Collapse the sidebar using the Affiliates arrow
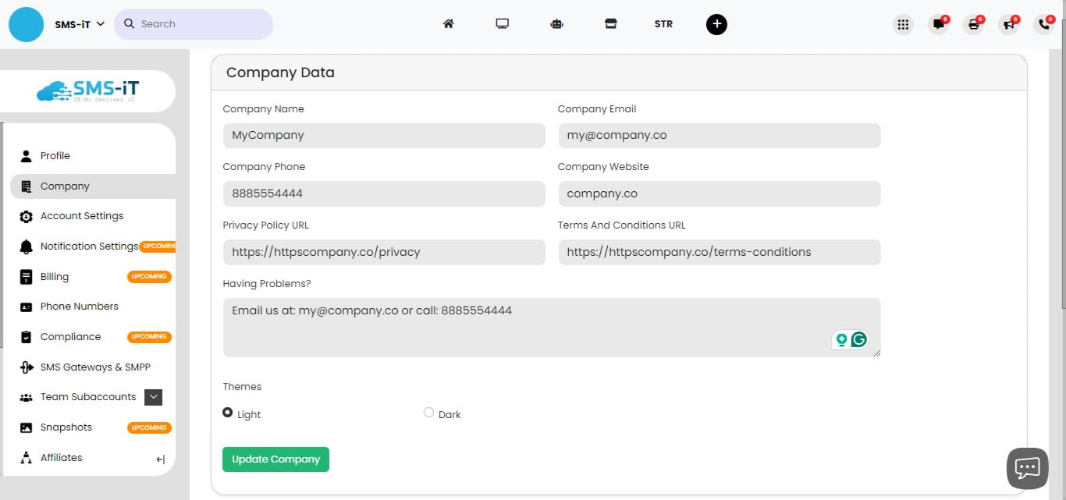 coord(159,459)
